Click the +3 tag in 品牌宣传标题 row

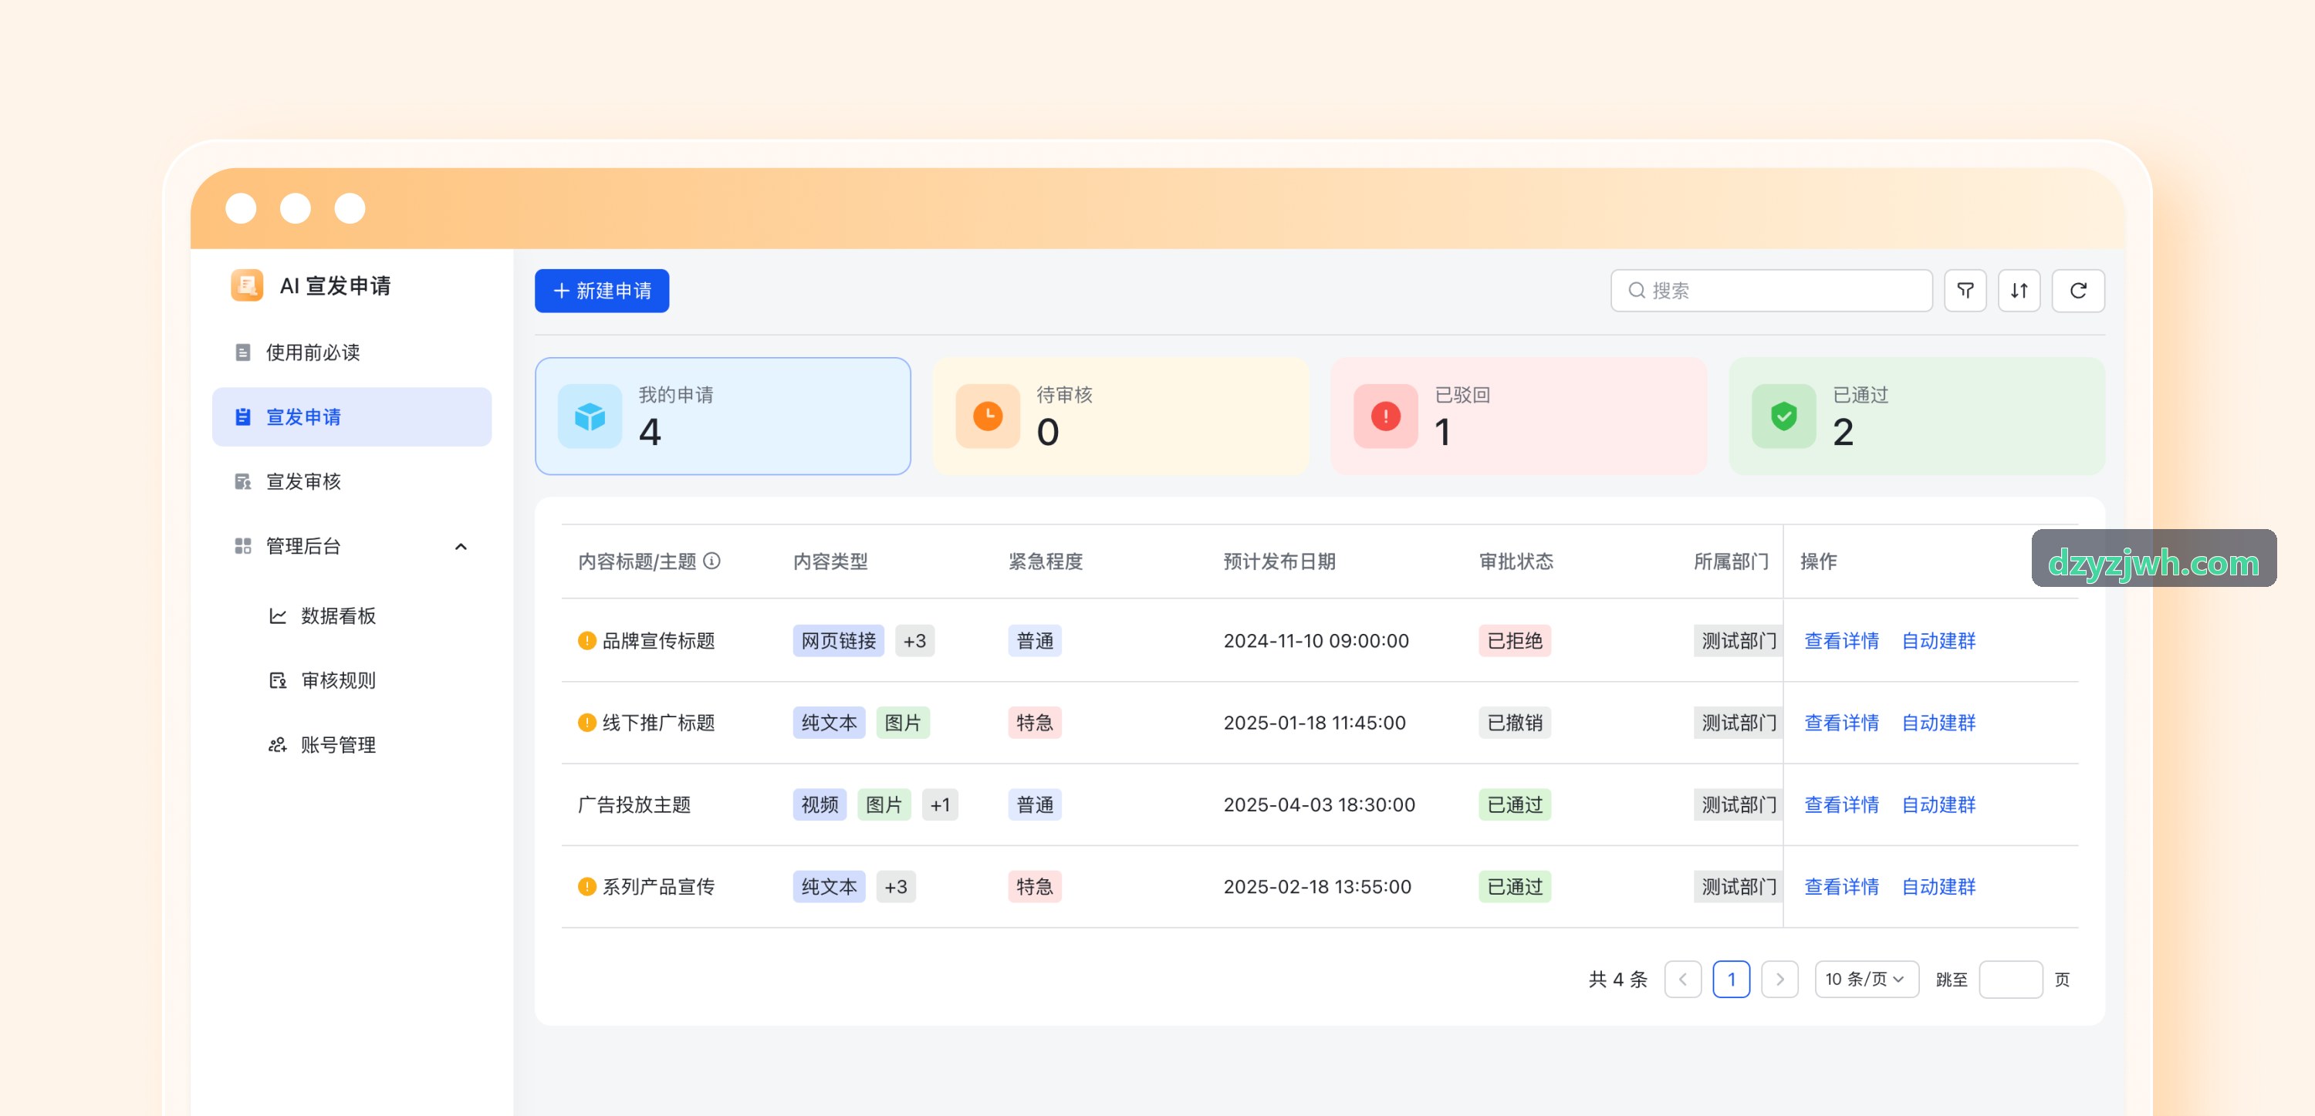[x=914, y=641]
